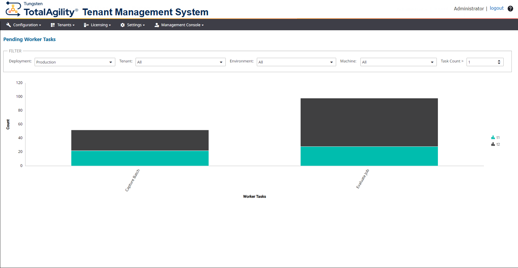Open the help question mark icon

[x=510, y=8]
